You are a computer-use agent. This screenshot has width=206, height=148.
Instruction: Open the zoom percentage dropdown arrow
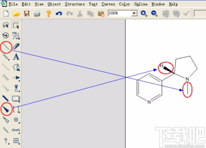tap(134, 13)
